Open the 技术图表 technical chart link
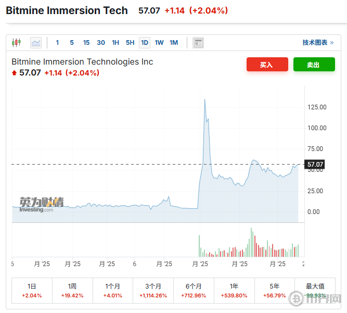Screen dimensions: 347x313 tap(318, 43)
